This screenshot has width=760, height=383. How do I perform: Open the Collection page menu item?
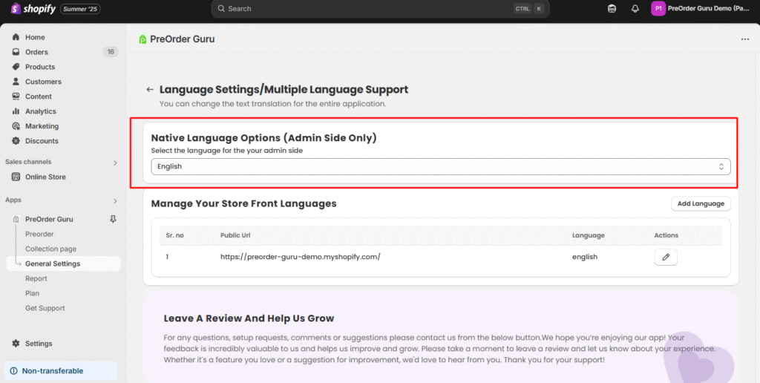point(50,249)
